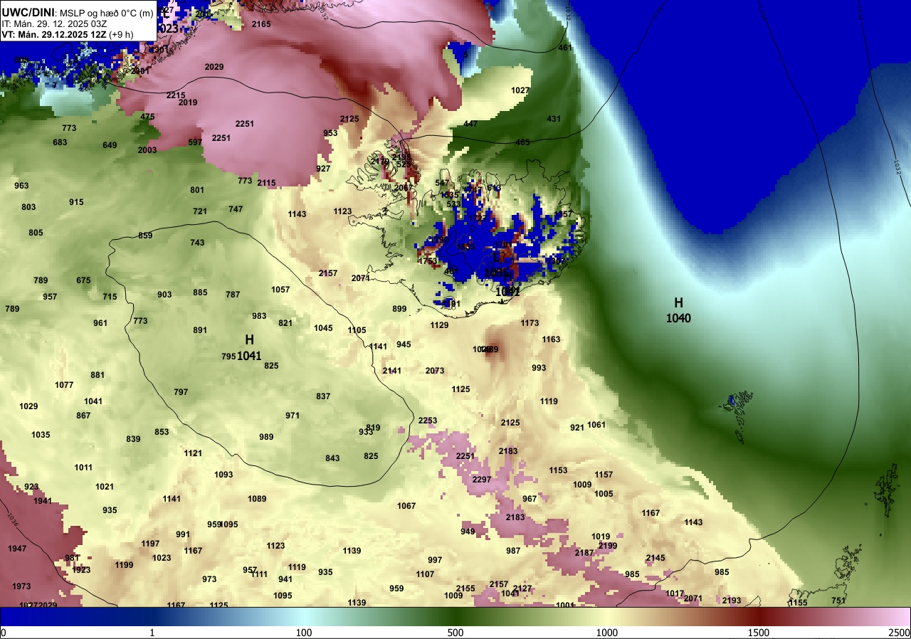
Task: Click the map value 859
Action: point(145,236)
